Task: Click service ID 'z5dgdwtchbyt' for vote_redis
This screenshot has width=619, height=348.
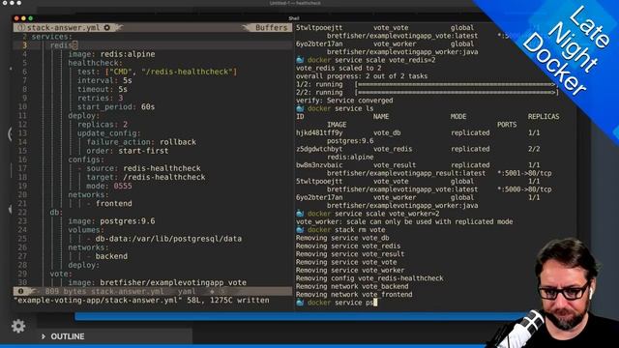Action: click(x=319, y=149)
